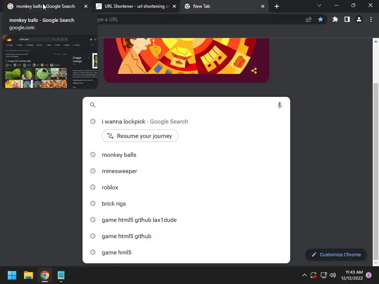
Task: Switch to monkey balls Google Search tab
Action: pos(45,6)
